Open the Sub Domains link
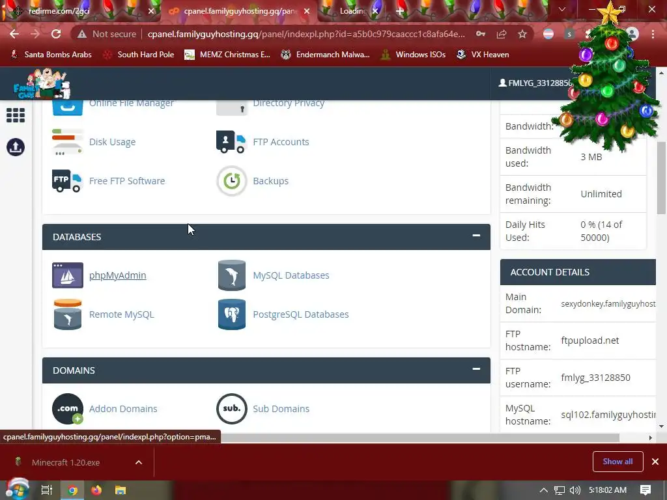This screenshot has height=500, width=667. coord(281,409)
